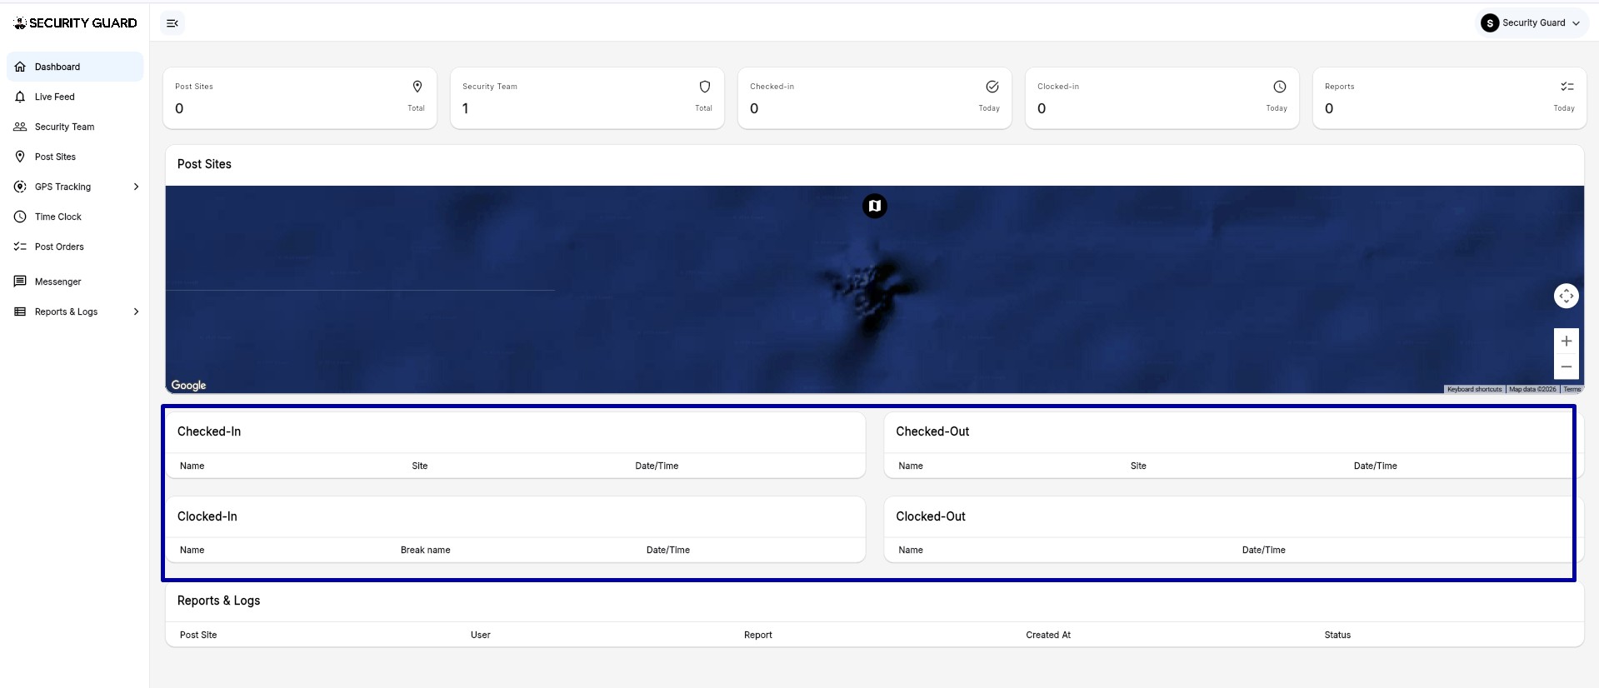The width and height of the screenshot is (1599, 688).
Task: Click the Messenger chat icon
Action: pos(20,282)
